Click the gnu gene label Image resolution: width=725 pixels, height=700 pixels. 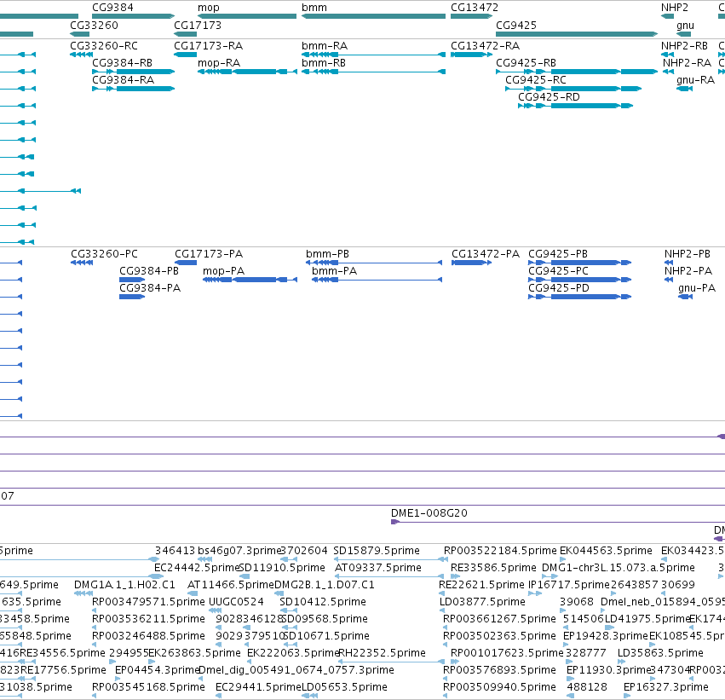click(x=685, y=26)
